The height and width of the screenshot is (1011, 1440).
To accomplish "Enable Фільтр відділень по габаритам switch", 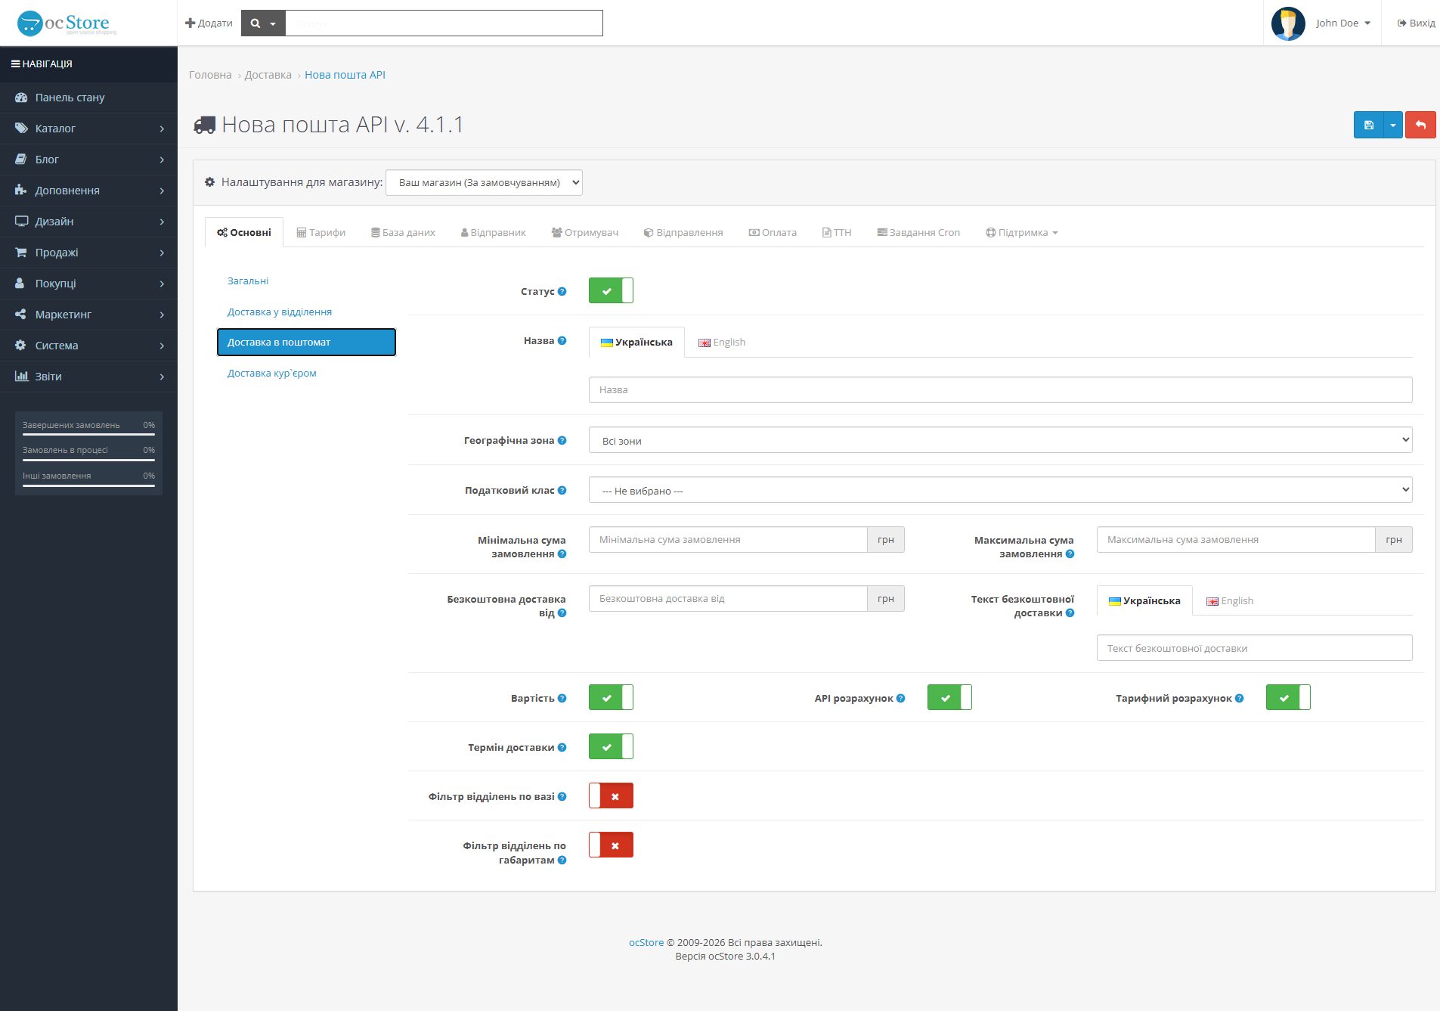I will click(611, 845).
